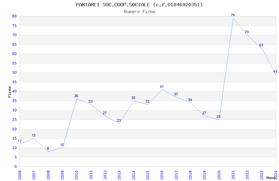Click x-axis year label 2020

(x=219, y=175)
